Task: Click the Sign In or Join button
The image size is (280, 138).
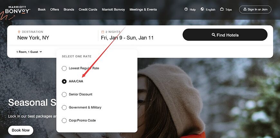Action: (255, 9)
